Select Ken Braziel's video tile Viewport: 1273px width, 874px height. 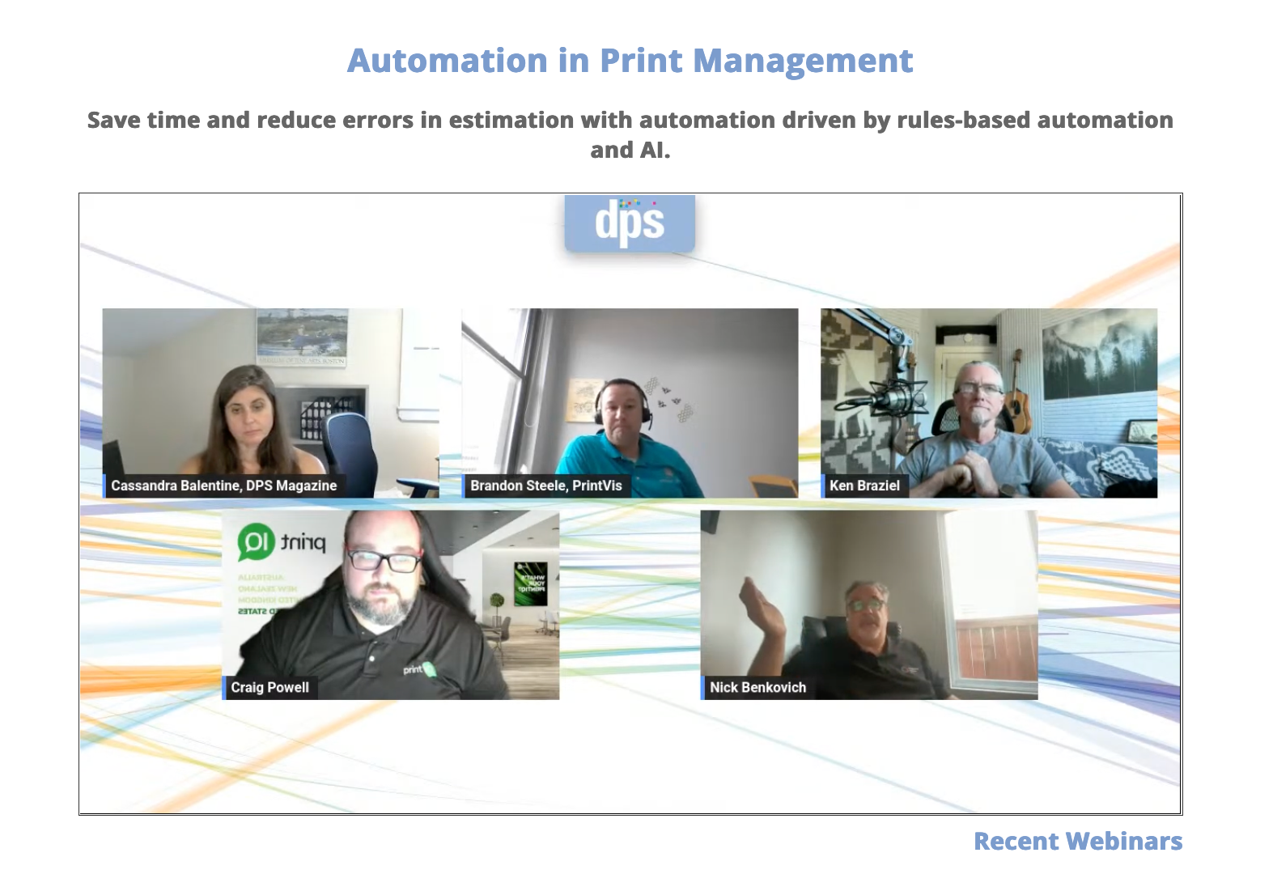coord(989,403)
